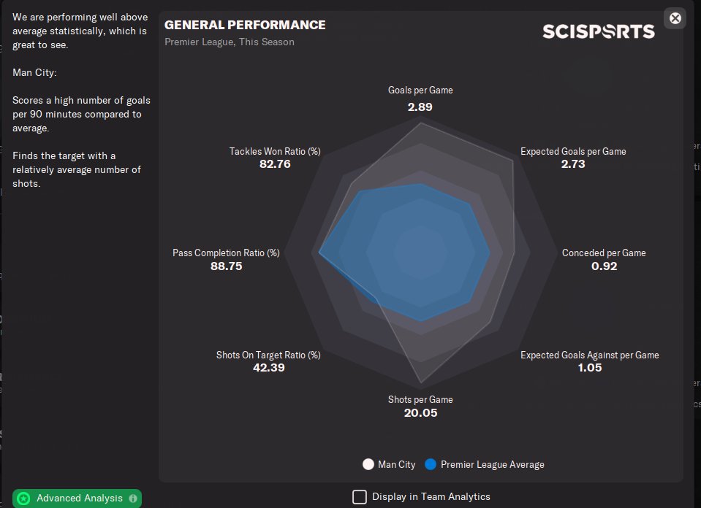Click the Conceded per Game label

(604, 253)
